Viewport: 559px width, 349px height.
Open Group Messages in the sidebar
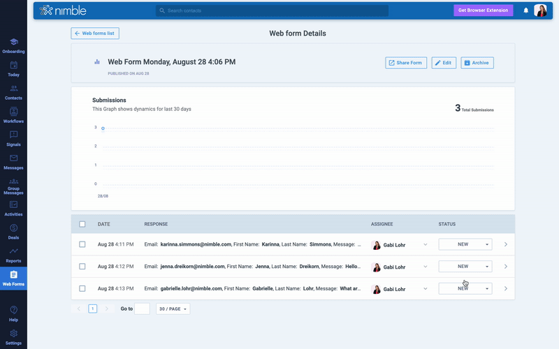click(x=13, y=184)
